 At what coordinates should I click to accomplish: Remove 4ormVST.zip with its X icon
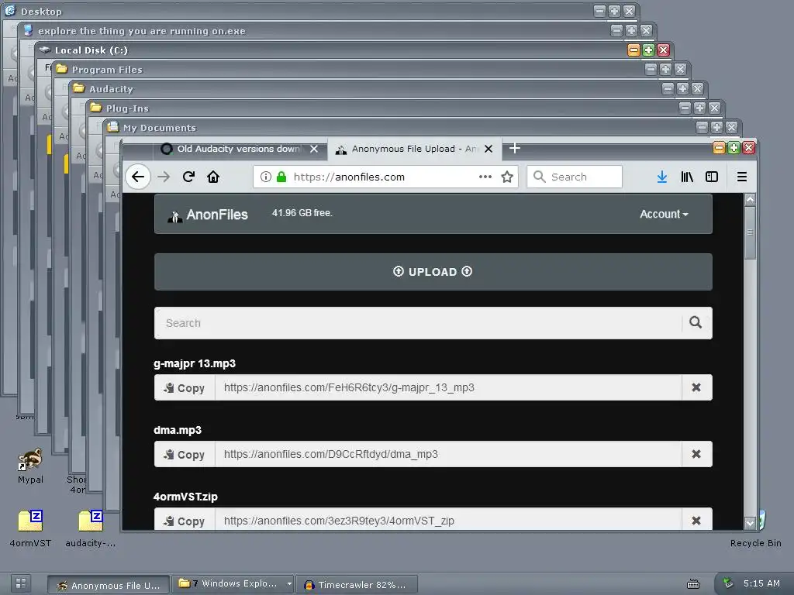[696, 521]
